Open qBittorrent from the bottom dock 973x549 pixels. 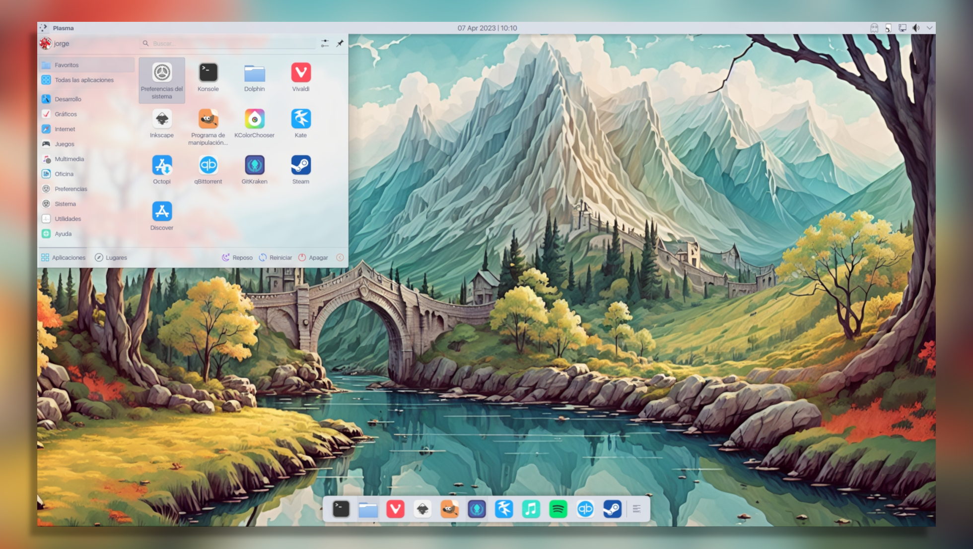tap(585, 509)
